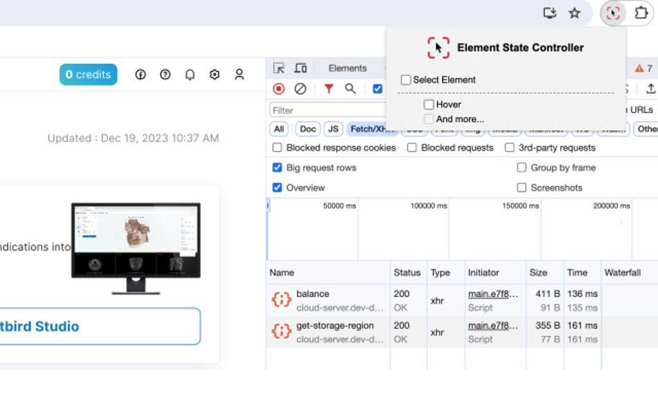Open the network search magnifier
This screenshot has width=658, height=411.
point(352,89)
